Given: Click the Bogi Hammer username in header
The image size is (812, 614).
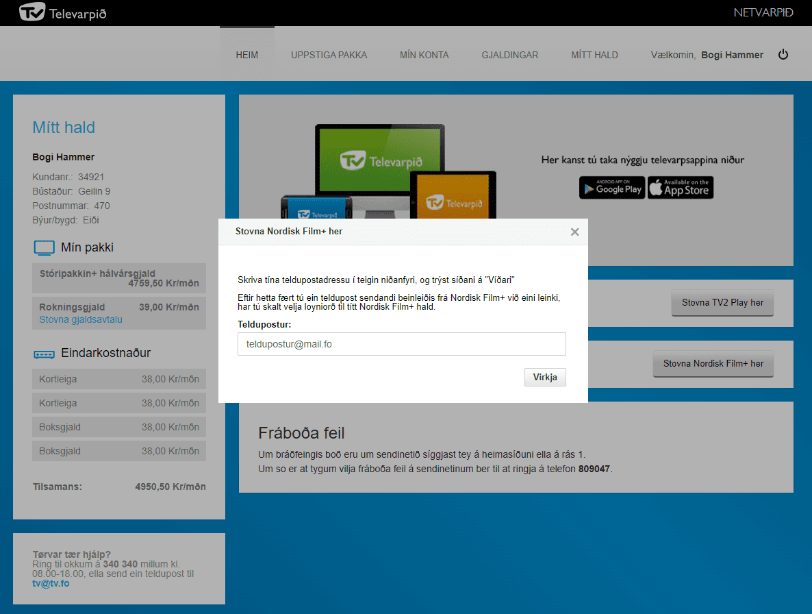Looking at the screenshot, I should point(733,55).
